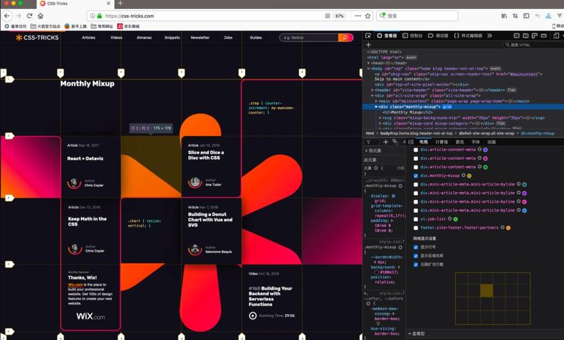Play the #165 Serverless Functions video
The image size is (564, 340).
coord(253,316)
